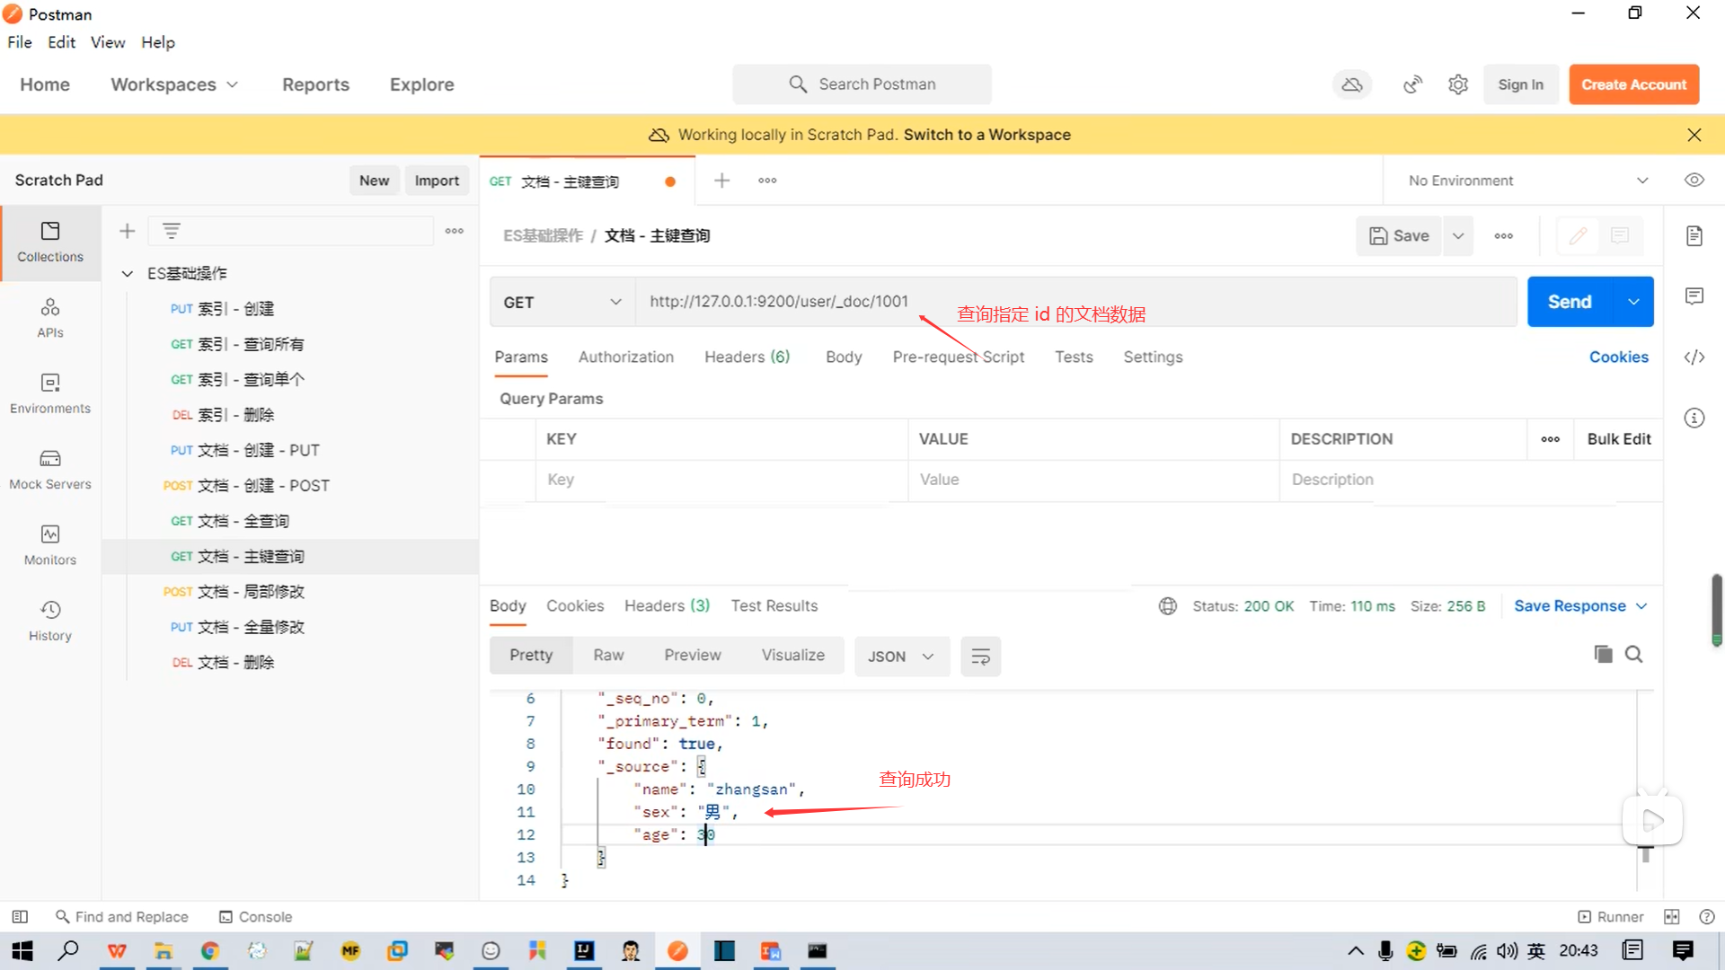
Task: Open History in the sidebar
Action: point(50,621)
